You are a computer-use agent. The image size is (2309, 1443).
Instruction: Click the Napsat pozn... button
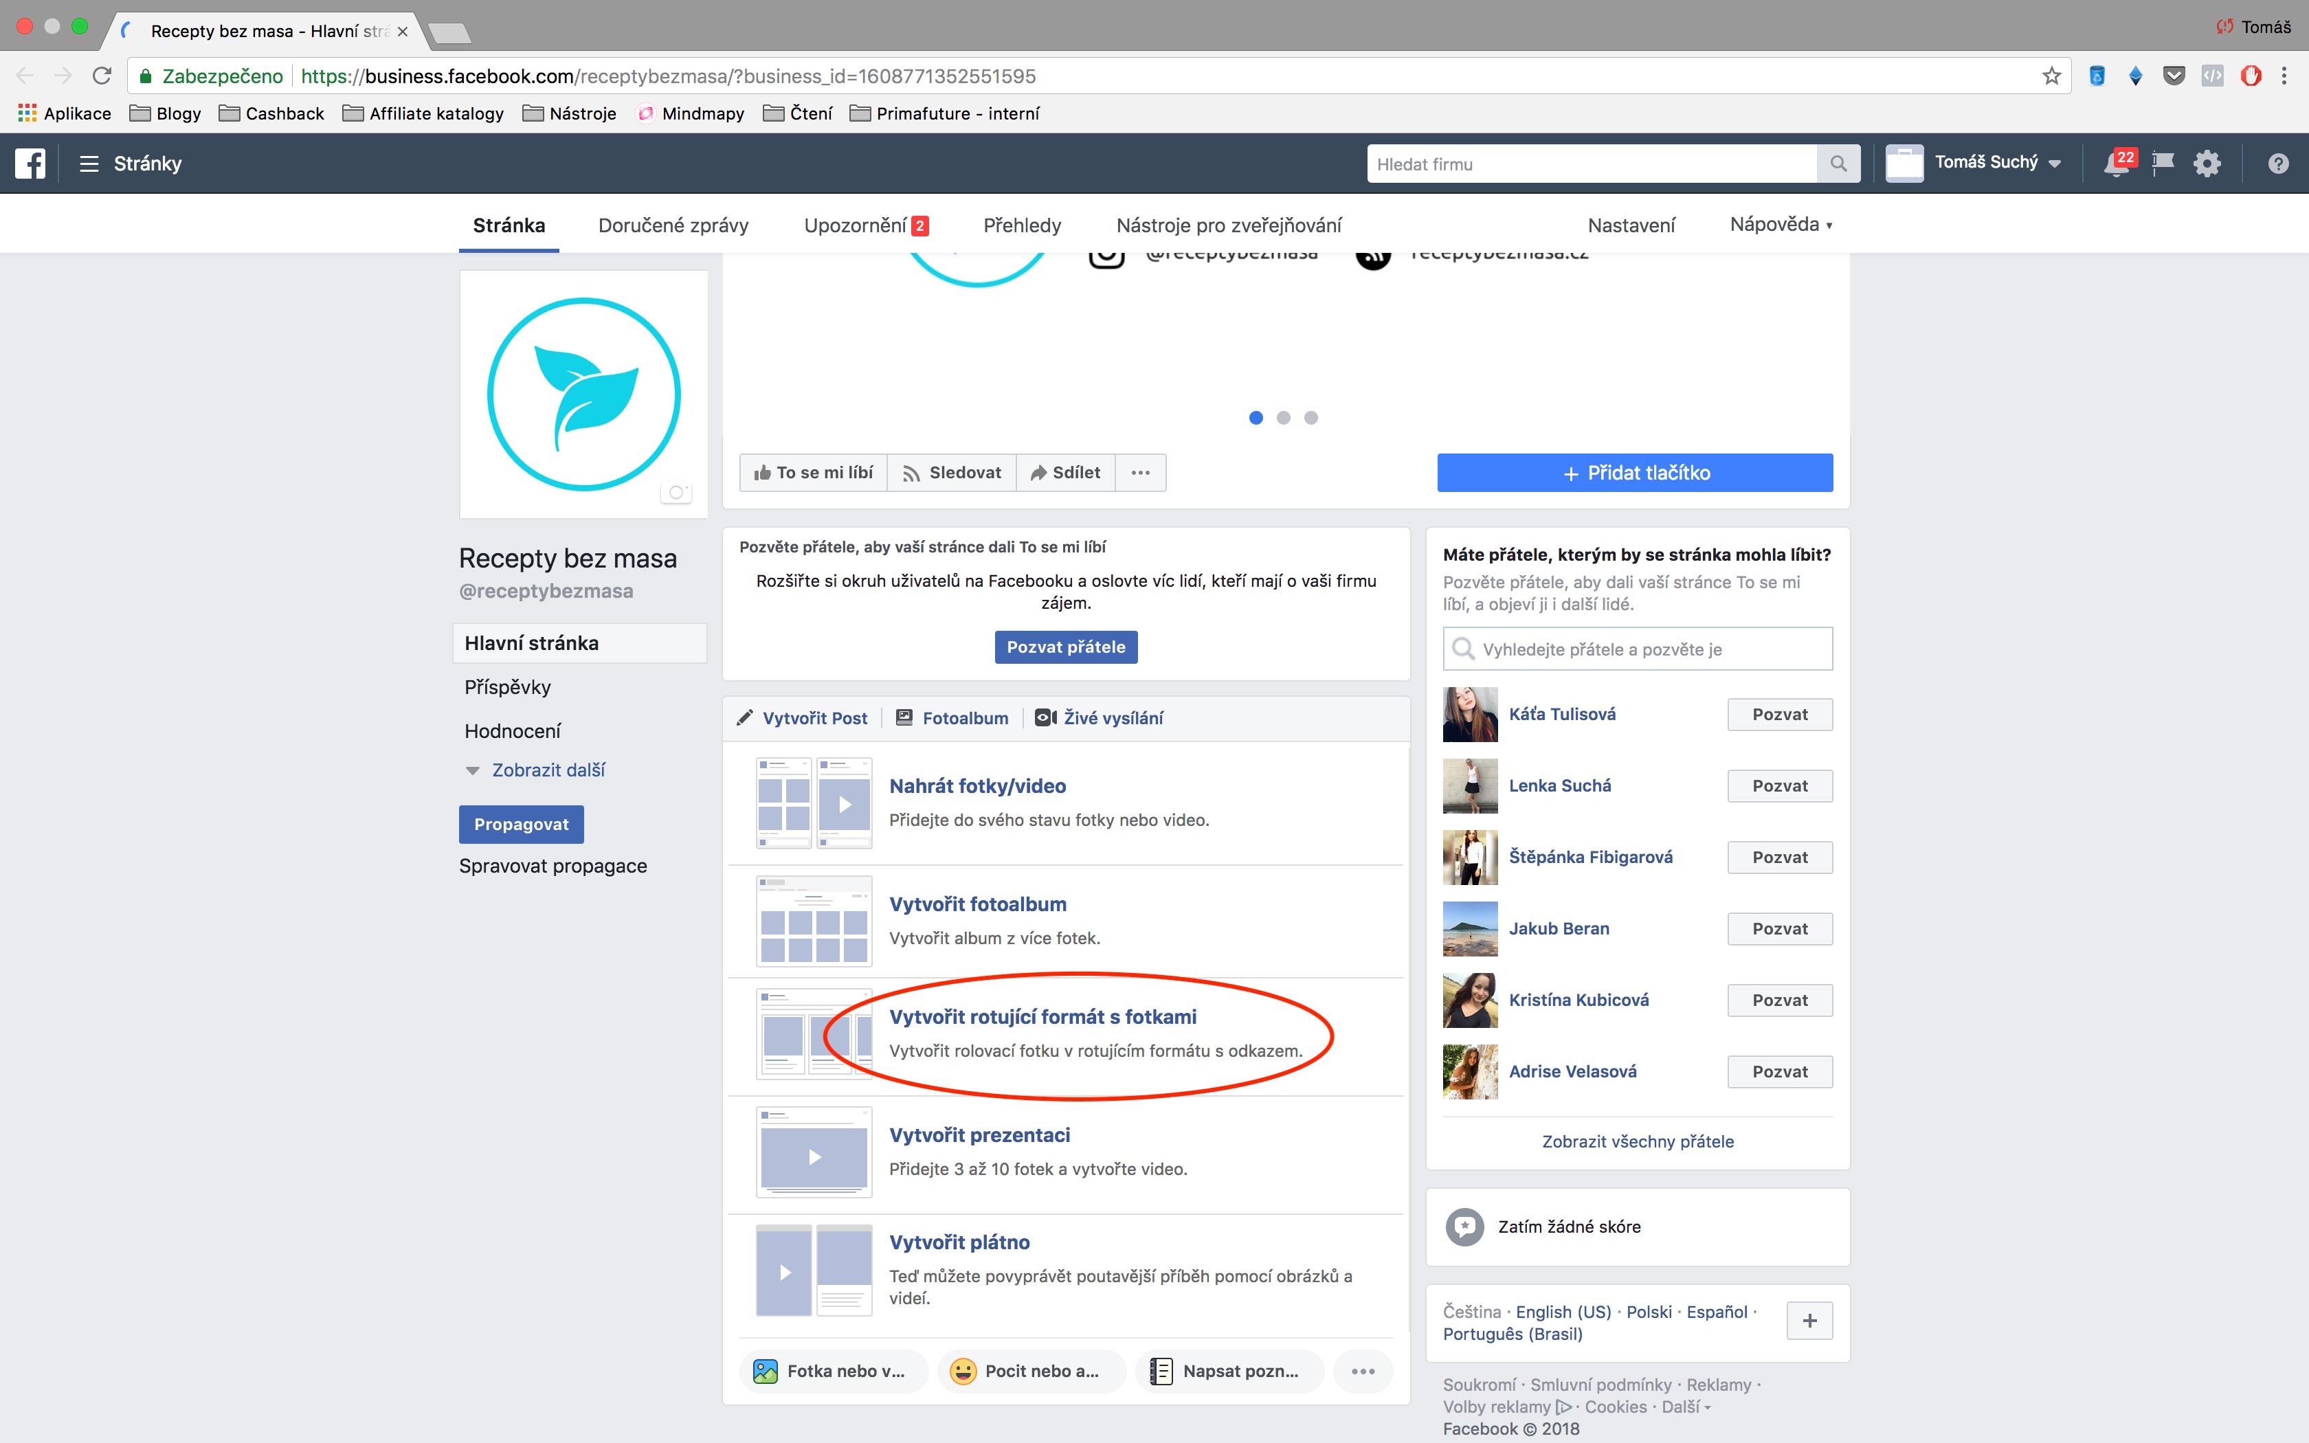[x=1229, y=1372]
